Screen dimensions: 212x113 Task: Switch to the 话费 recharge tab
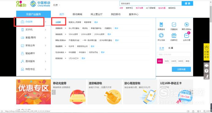(161, 48)
